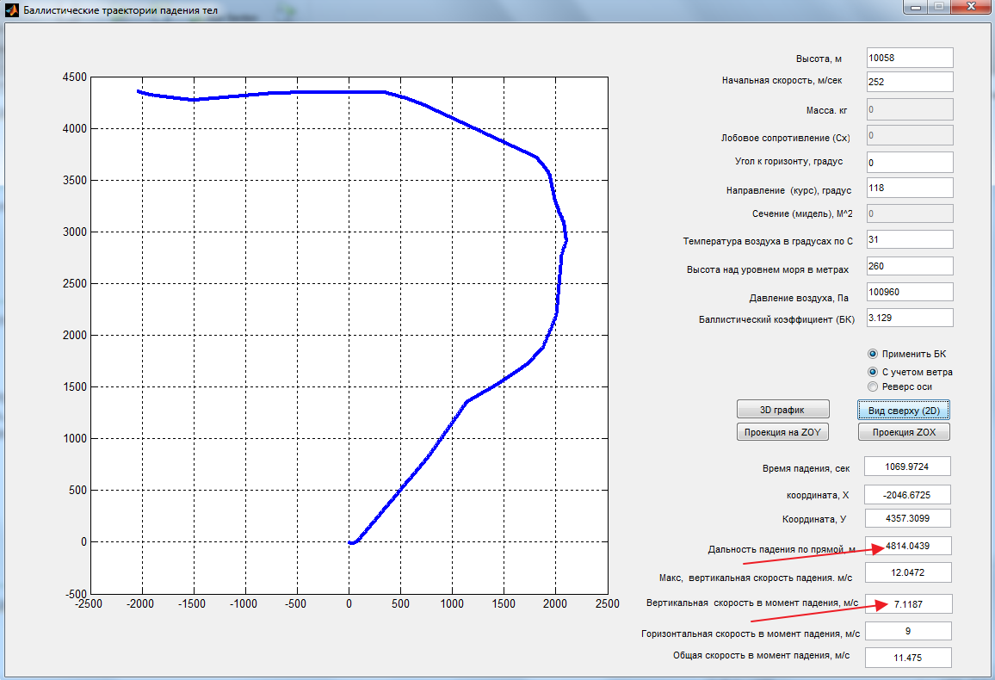This screenshot has height=680, width=995.
Task: Select the 'Время падения, сек' result value
Action: pos(907,467)
